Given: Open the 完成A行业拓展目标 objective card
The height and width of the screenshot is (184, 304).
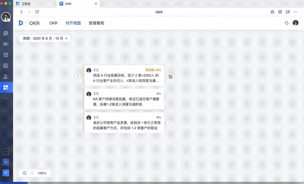Looking at the screenshot, I should coord(124,75).
